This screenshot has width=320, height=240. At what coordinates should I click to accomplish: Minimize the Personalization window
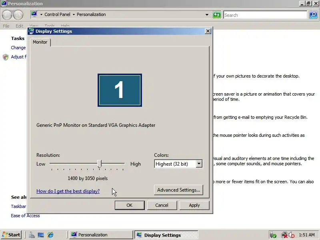click(x=302, y=3)
